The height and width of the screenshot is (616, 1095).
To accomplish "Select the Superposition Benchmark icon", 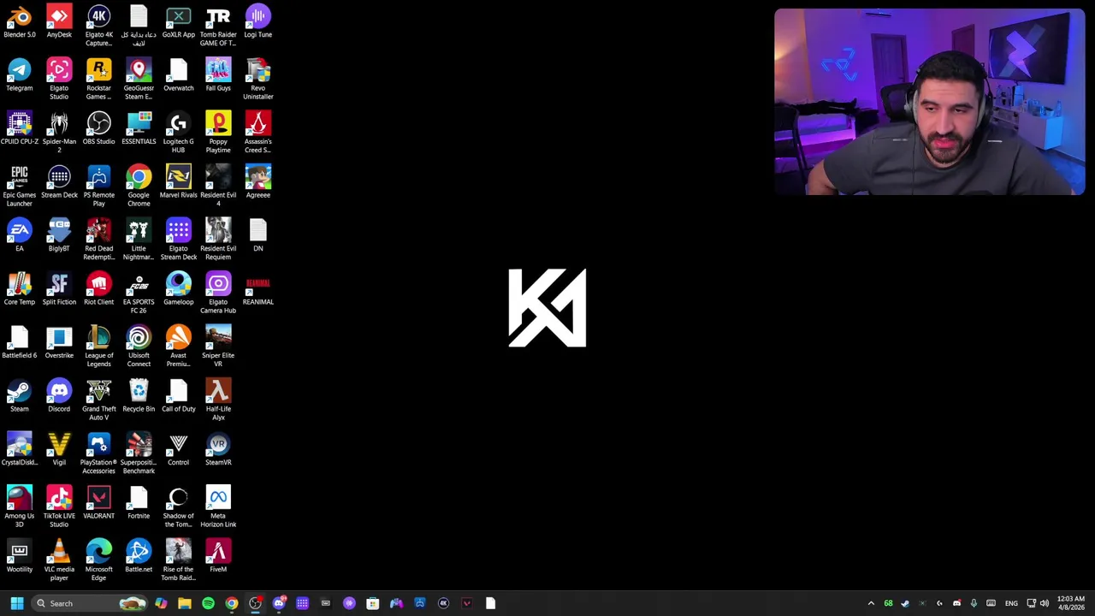I will tap(139, 454).
